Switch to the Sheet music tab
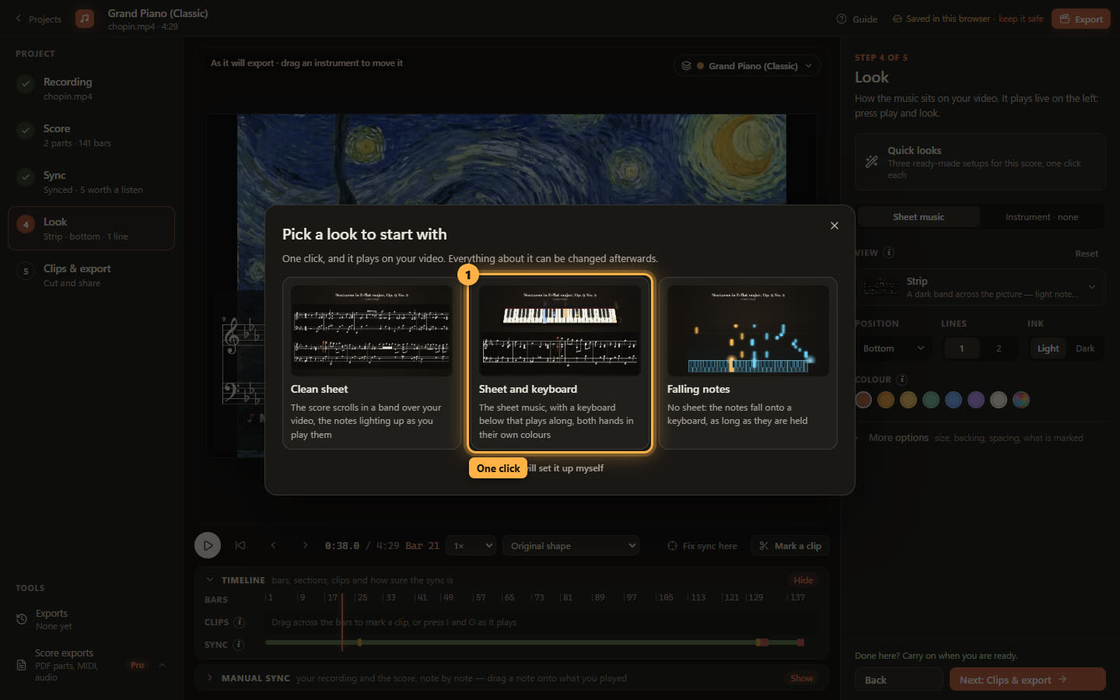This screenshot has width=1120, height=700. click(x=919, y=217)
